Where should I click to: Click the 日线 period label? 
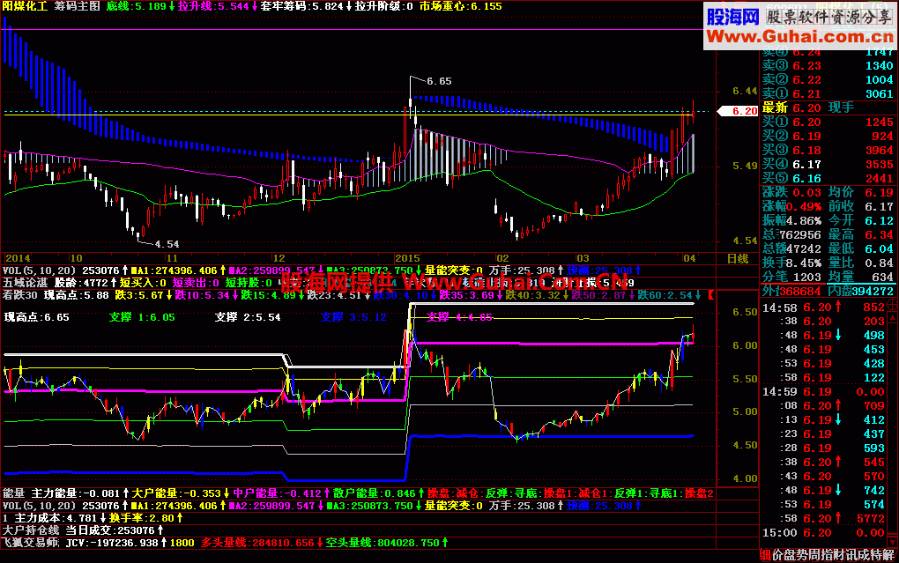pyautogui.click(x=738, y=258)
